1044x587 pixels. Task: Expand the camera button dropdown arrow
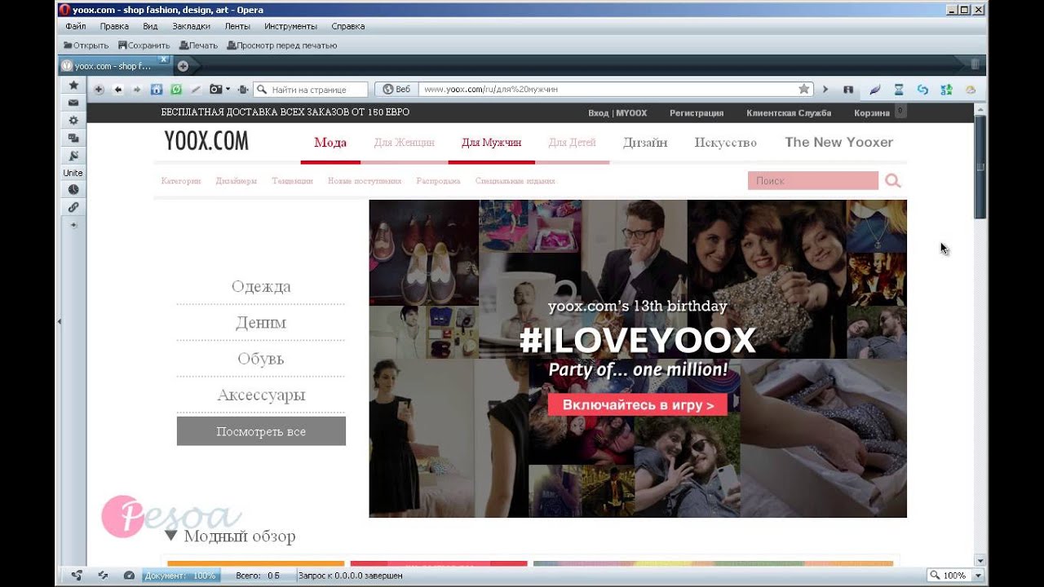(x=228, y=90)
